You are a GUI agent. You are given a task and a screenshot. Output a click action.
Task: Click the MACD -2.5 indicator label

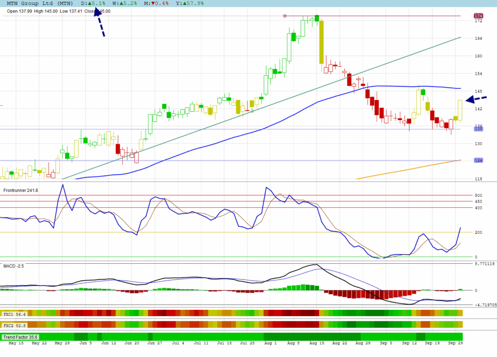point(14,266)
